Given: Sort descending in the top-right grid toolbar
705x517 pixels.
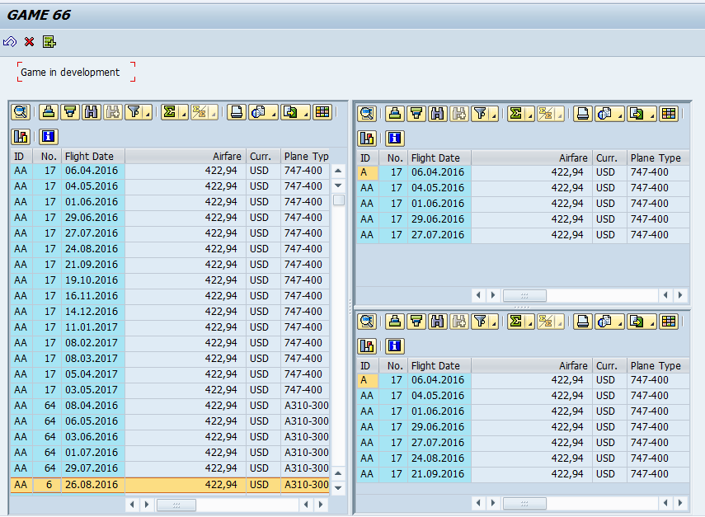Looking at the screenshot, I should (416, 114).
